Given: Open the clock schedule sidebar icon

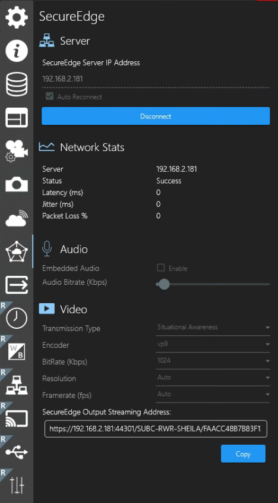Looking at the screenshot, I should click(x=17, y=318).
